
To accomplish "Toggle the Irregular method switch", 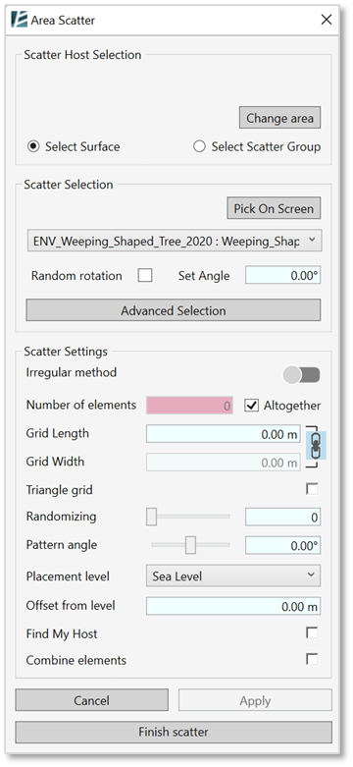I will click(x=302, y=375).
